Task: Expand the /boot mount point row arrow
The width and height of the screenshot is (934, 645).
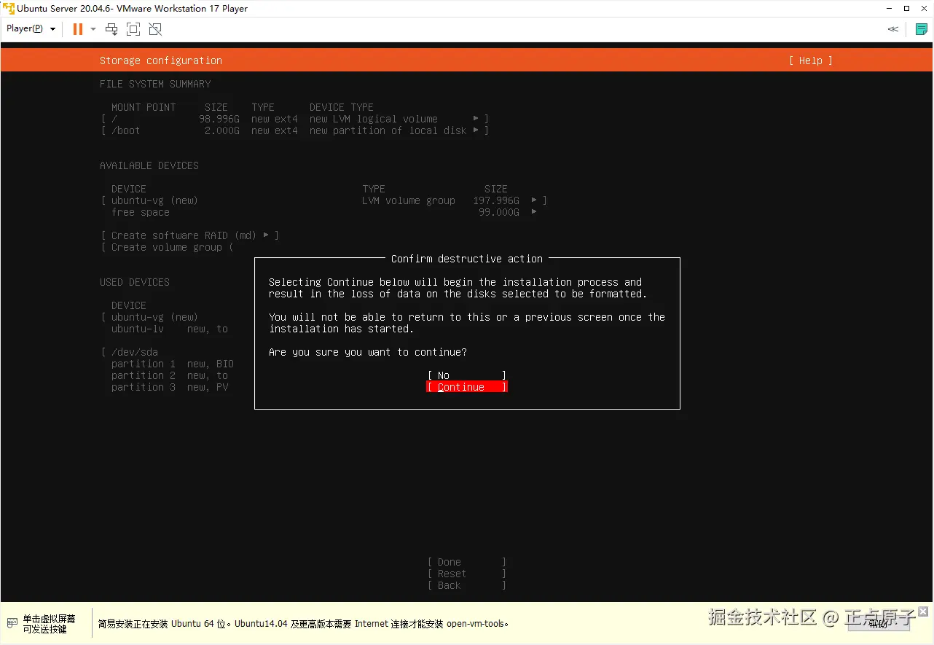Action: tap(476, 130)
